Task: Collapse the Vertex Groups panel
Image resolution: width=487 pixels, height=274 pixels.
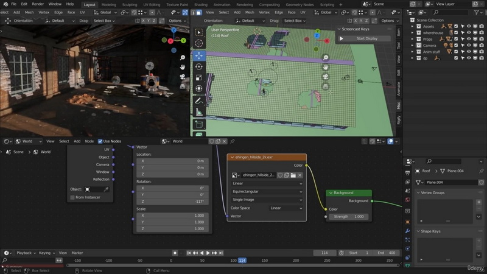Action: pyautogui.click(x=418, y=192)
